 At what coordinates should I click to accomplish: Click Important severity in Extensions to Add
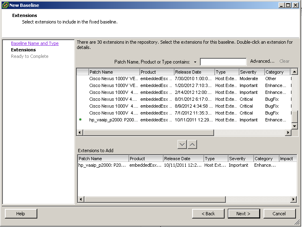pyautogui.click(x=238, y=165)
